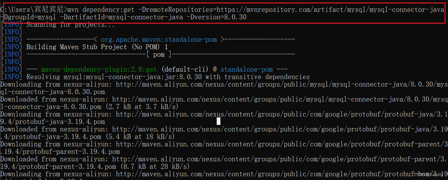The image size is (448, 180).
Task: Click the 'Scanning for projects...' line
Action: tap(71, 25)
